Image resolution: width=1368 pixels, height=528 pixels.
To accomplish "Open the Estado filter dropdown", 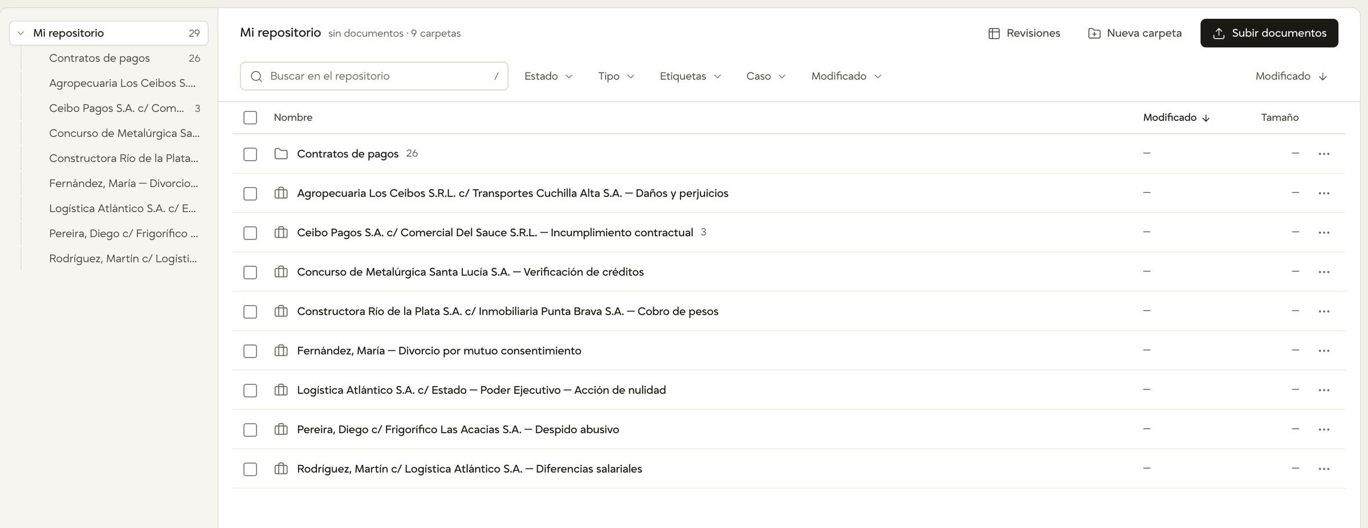I will pyautogui.click(x=548, y=76).
